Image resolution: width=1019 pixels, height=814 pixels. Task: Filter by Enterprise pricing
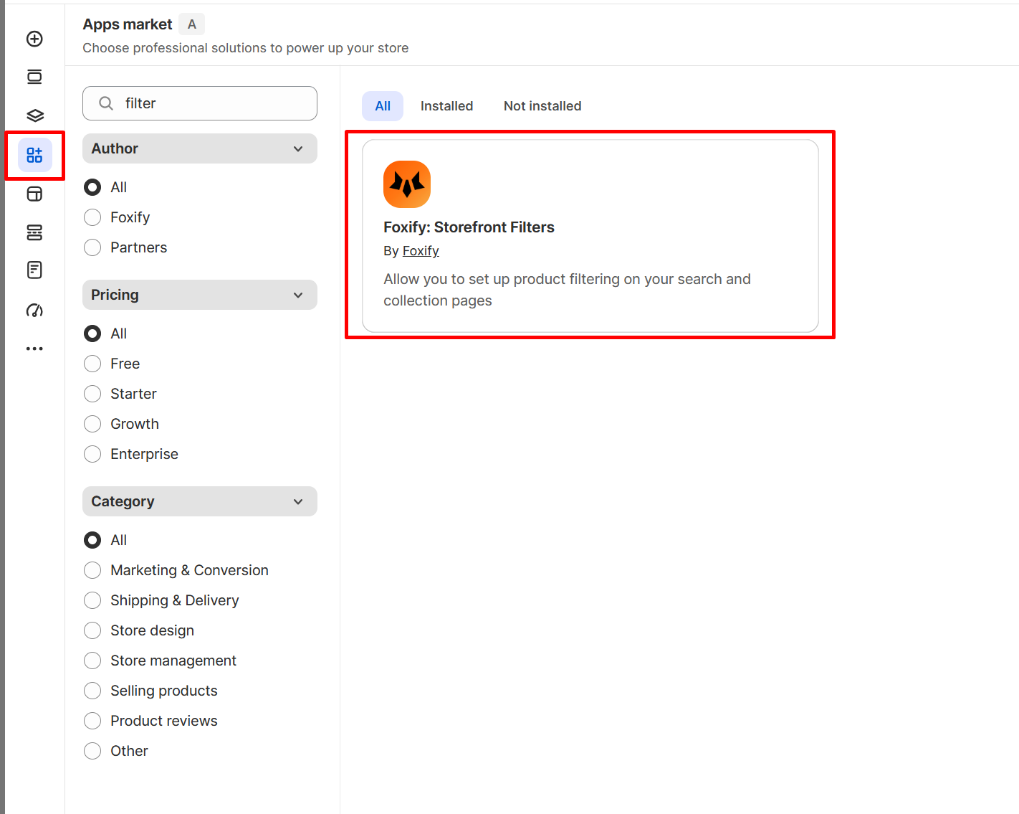point(92,454)
